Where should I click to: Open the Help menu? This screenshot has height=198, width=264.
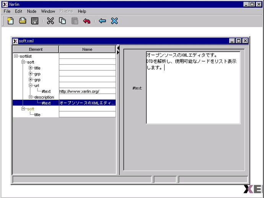click(82, 11)
